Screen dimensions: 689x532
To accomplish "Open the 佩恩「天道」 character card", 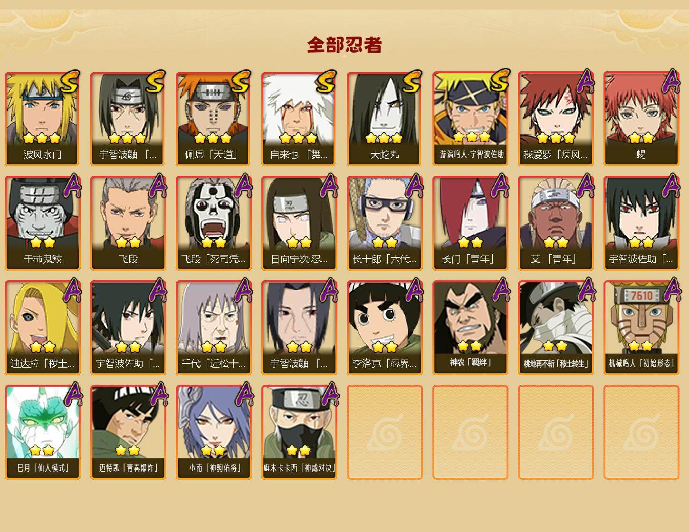I will point(214,119).
